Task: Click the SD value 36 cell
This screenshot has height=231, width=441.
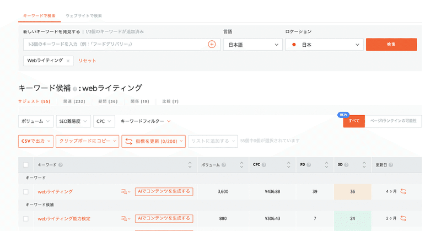Action: pyautogui.click(x=352, y=192)
